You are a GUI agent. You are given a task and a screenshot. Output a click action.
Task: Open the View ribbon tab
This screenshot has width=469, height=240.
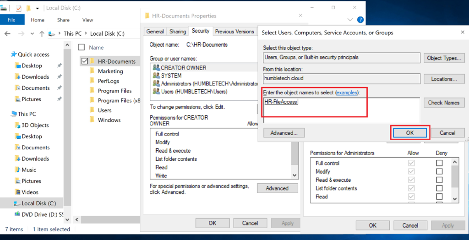point(87,20)
